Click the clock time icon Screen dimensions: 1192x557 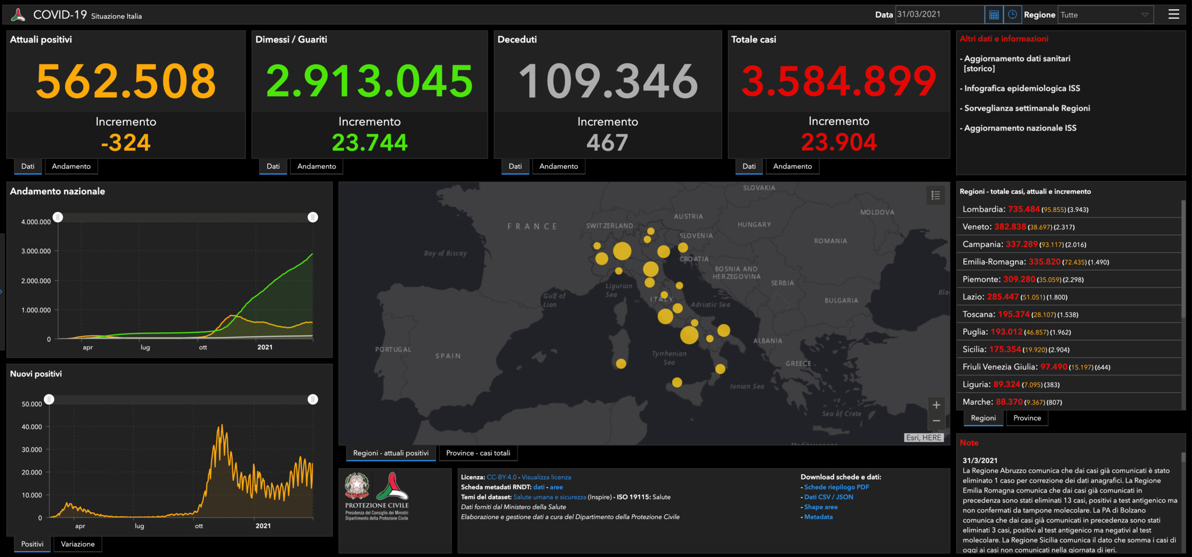click(x=1013, y=15)
